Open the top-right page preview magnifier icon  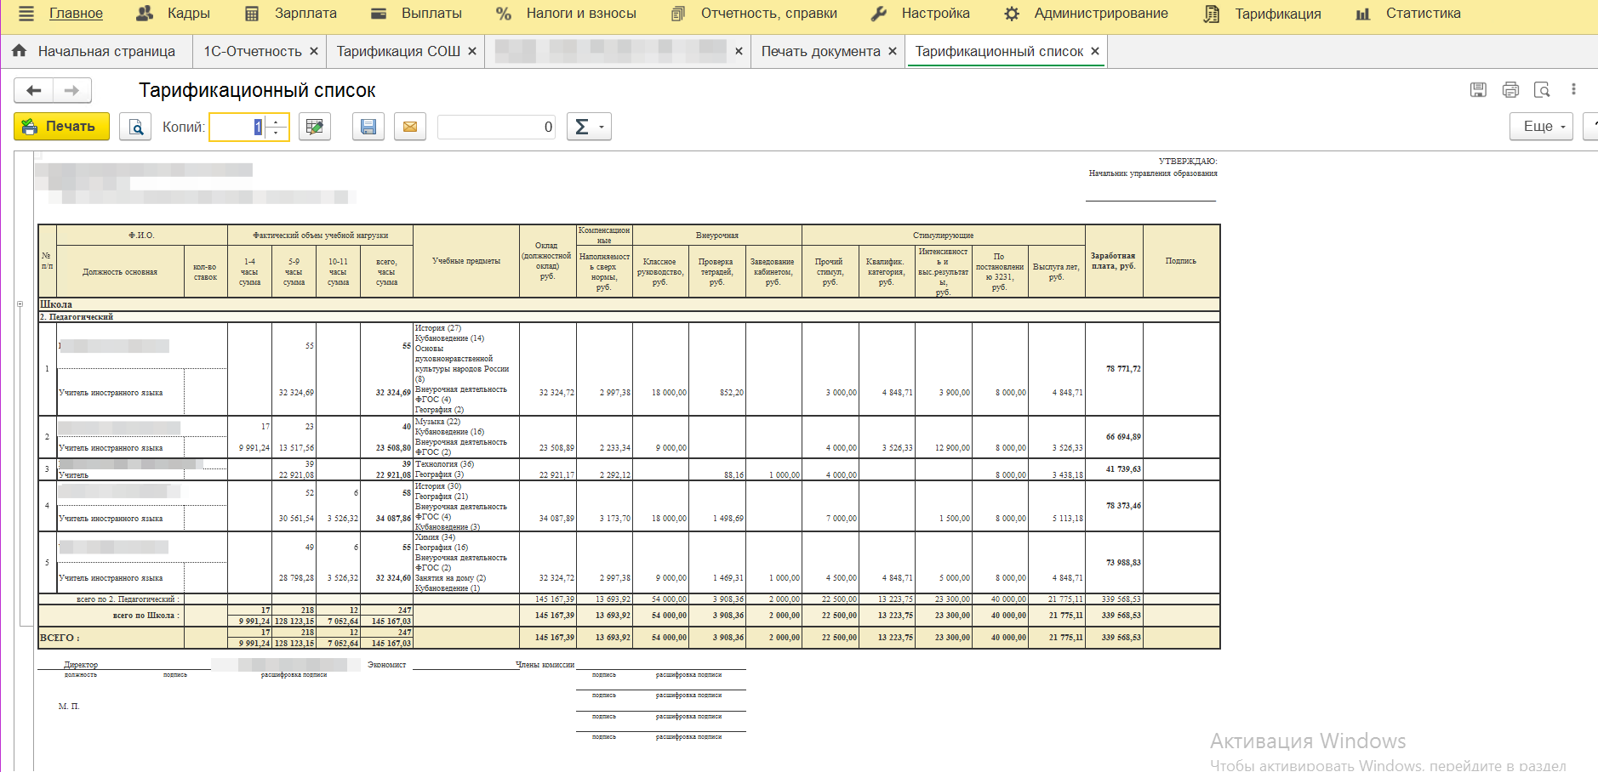[1542, 90]
